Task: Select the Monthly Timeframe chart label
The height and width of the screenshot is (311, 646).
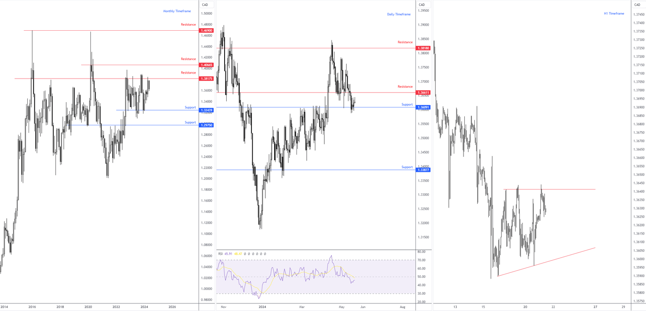Action: coord(176,11)
